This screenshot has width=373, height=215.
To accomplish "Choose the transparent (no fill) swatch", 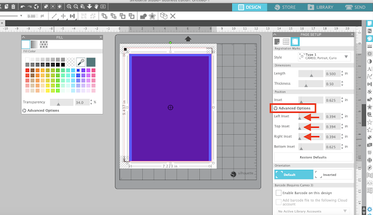I will click(71, 62).
